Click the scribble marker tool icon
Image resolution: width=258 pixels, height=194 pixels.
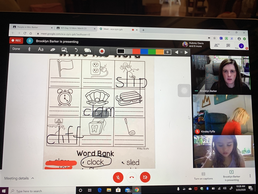87,50
